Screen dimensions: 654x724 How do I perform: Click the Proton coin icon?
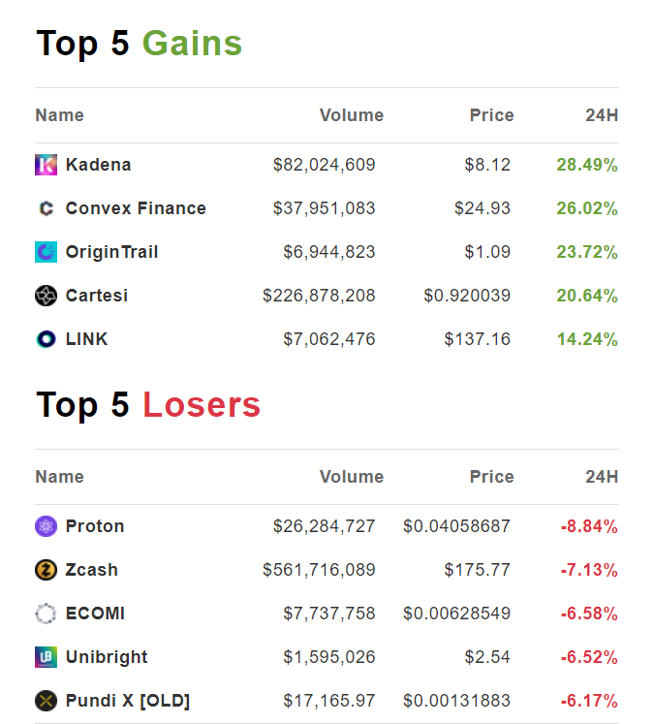[46, 526]
